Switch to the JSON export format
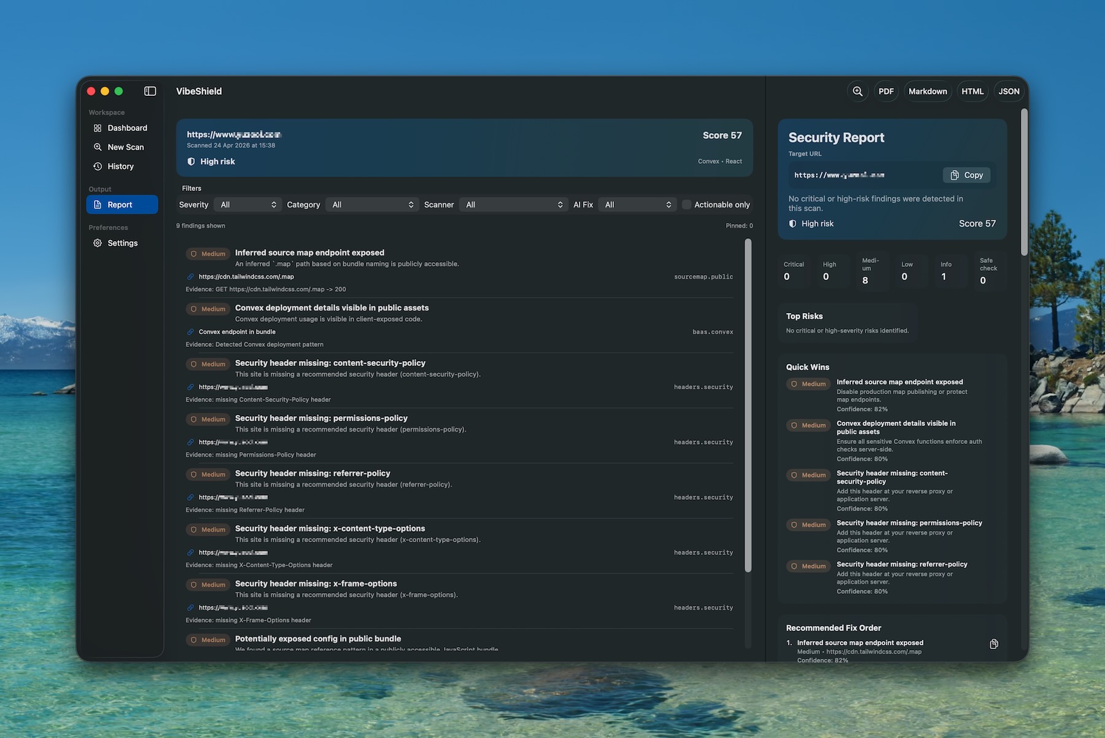 pyautogui.click(x=1009, y=91)
